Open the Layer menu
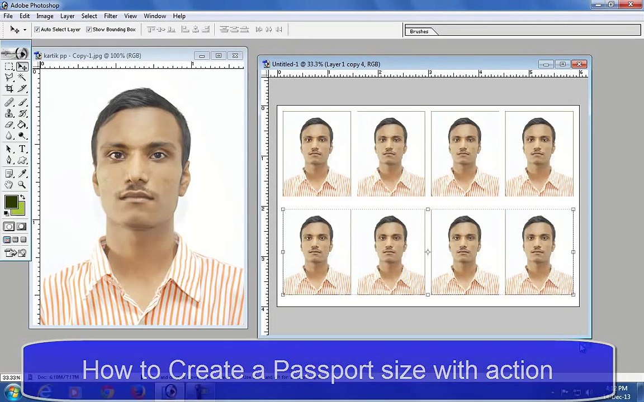 (67, 16)
